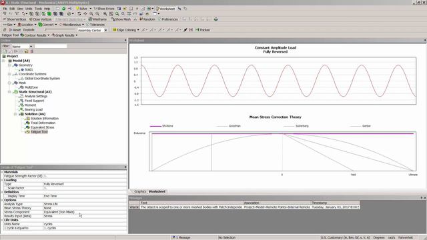Select Global Coordinate System item
Screen dimensions: 427x240
(x=42, y=79)
